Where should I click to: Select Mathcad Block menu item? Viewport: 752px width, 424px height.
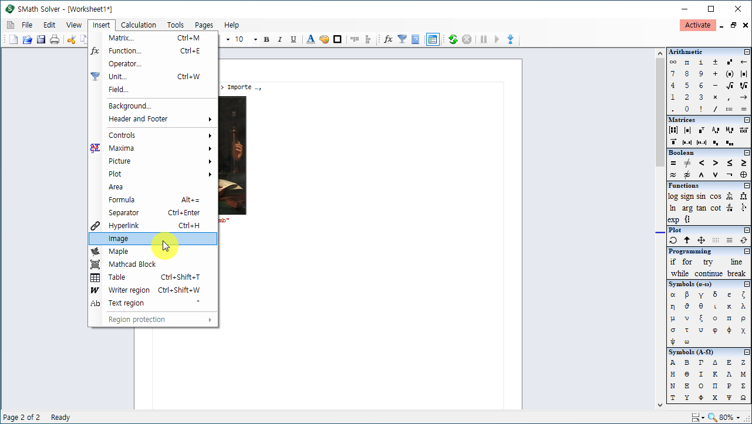point(153,264)
